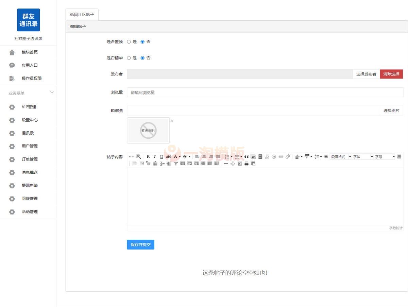The image size is (408, 307).
Task: Collapse the 业务菜单 section
Action: pyautogui.click(x=52, y=92)
